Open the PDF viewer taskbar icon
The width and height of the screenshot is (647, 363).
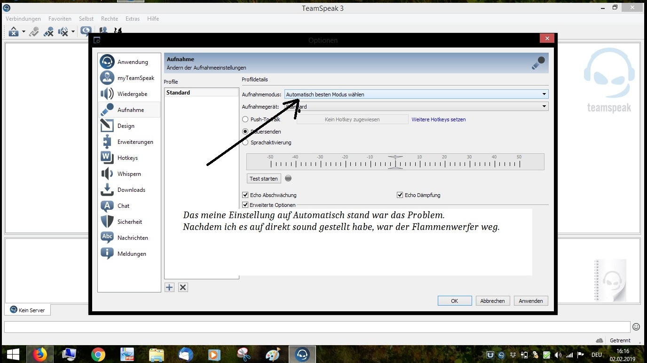point(127,354)
